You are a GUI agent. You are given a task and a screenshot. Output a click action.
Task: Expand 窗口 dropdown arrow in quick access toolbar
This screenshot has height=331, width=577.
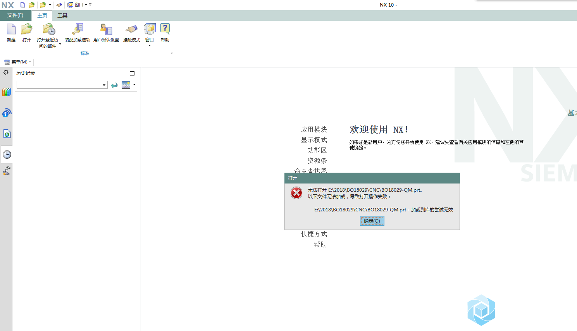tap(86, 5)
